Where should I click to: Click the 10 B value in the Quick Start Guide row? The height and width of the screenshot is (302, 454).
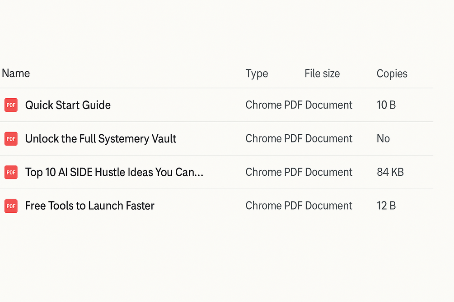(386, 105)
